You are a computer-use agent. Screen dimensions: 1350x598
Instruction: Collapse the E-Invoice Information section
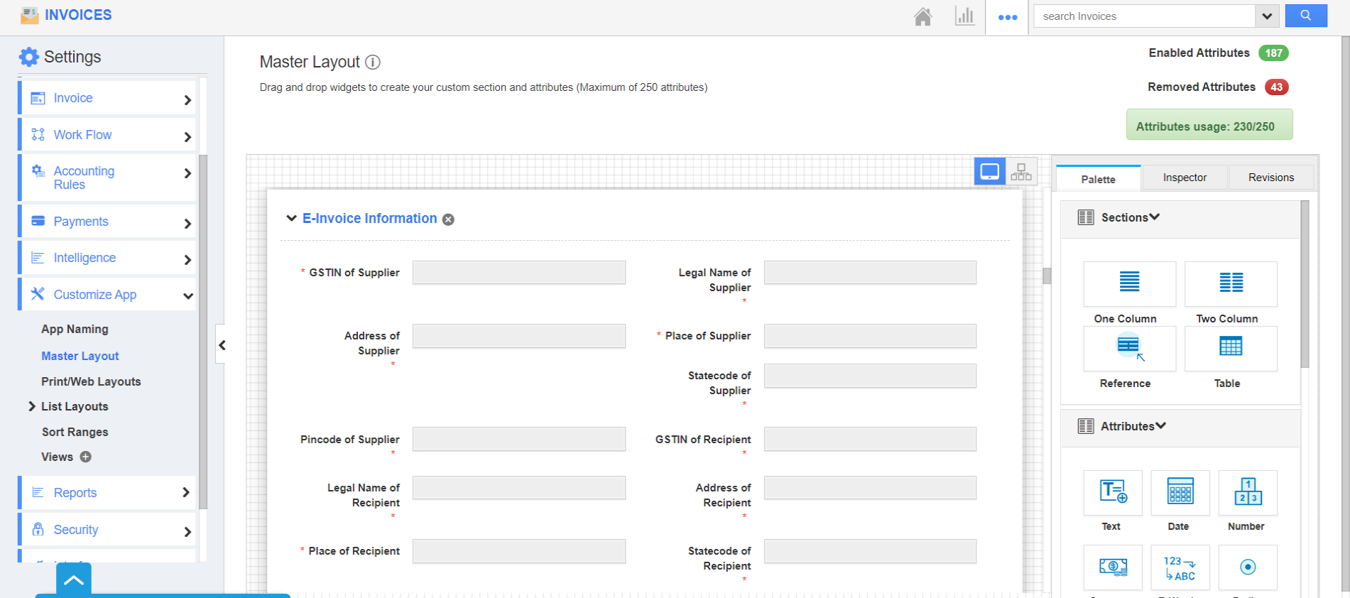[291, 218]
